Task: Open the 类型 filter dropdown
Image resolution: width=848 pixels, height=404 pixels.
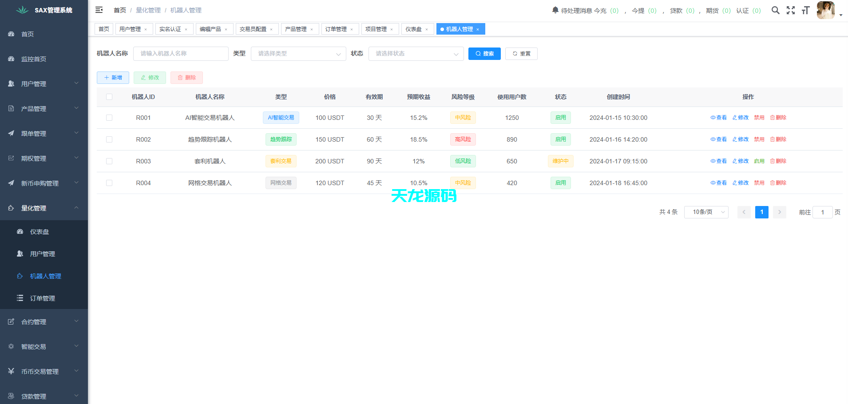Action: (298, 53)
